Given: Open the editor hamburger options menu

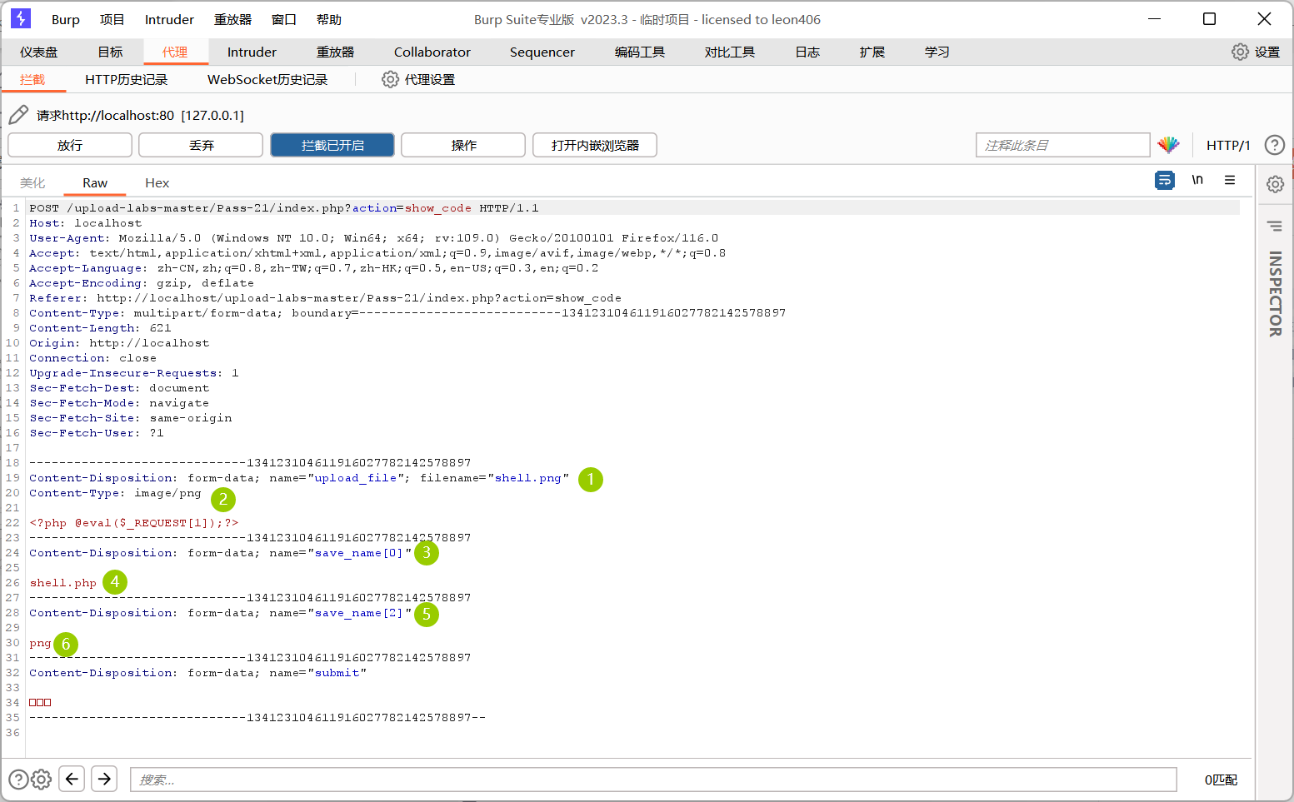Looking at the screenshot, I should [1229, 180].
